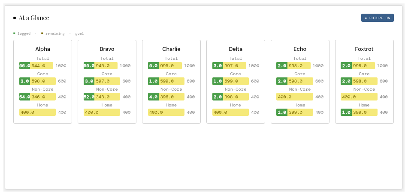Image resolution: width=408 pixels, height=195 pixels.
Task: Click Echo's Non-Core 400.0 remaining bar
Action: [295, 97]
